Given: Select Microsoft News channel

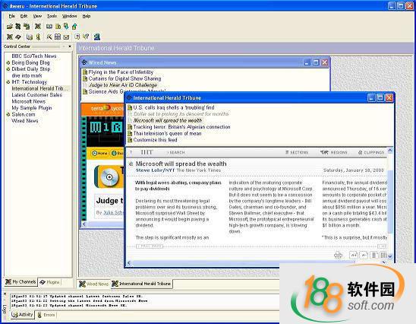Looking at the screenshot, I should (28, 101).
